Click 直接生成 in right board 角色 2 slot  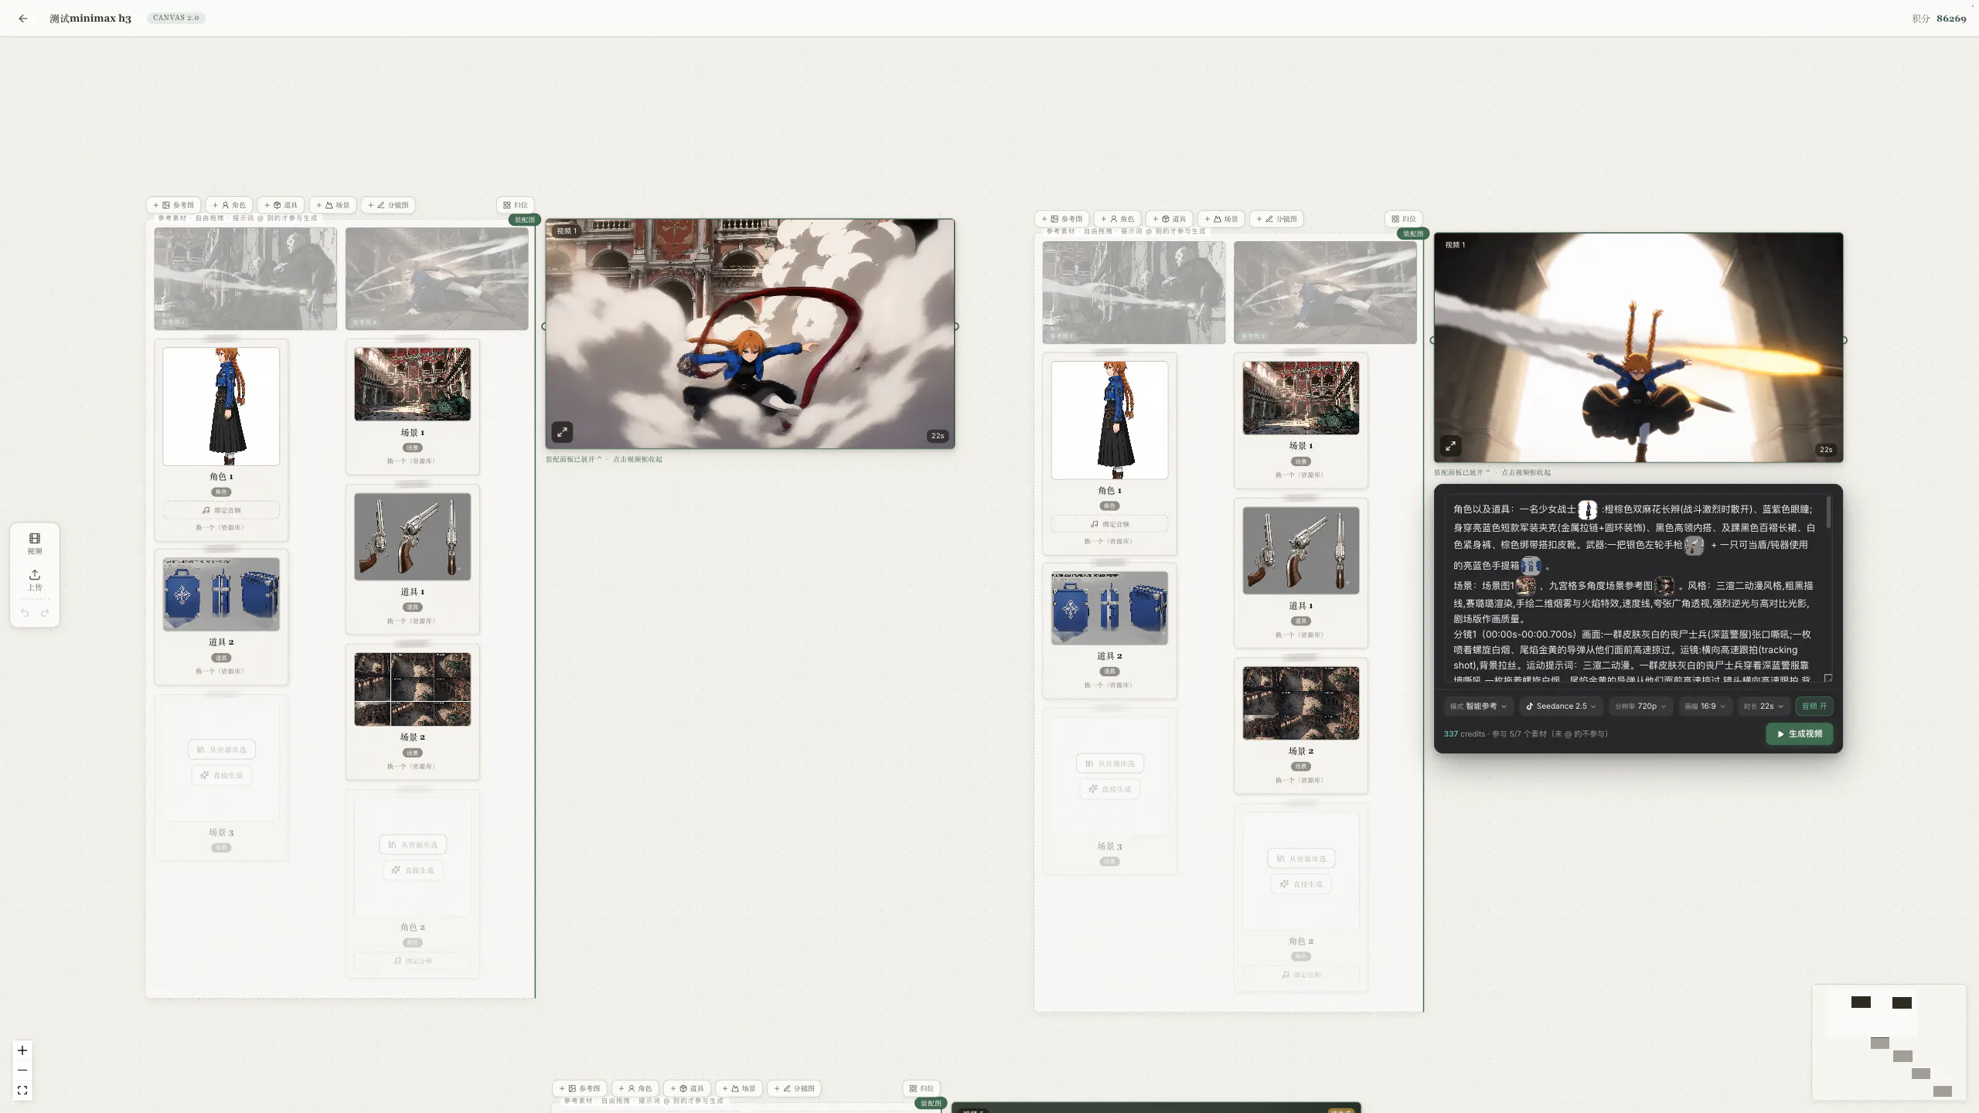[x=1302, y=884]
